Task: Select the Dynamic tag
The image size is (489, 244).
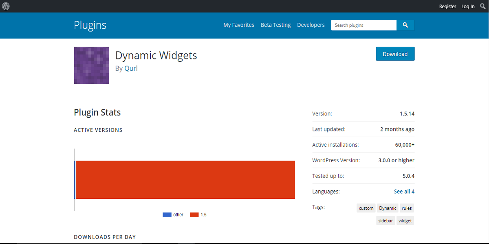Action: [388, 208]
